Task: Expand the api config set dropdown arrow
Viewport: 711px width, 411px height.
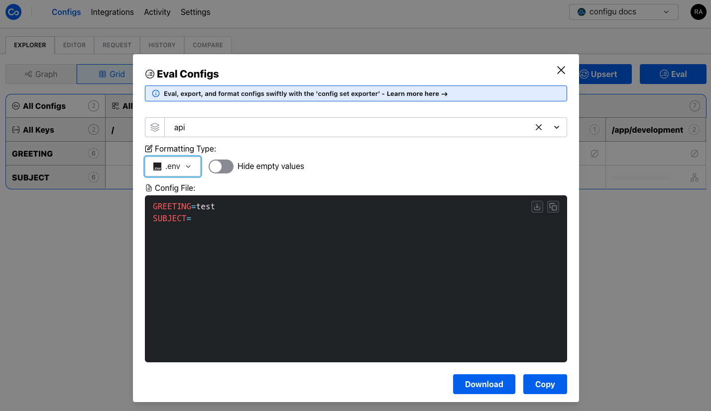Action: pyautogui.click(x=557, y=127)
